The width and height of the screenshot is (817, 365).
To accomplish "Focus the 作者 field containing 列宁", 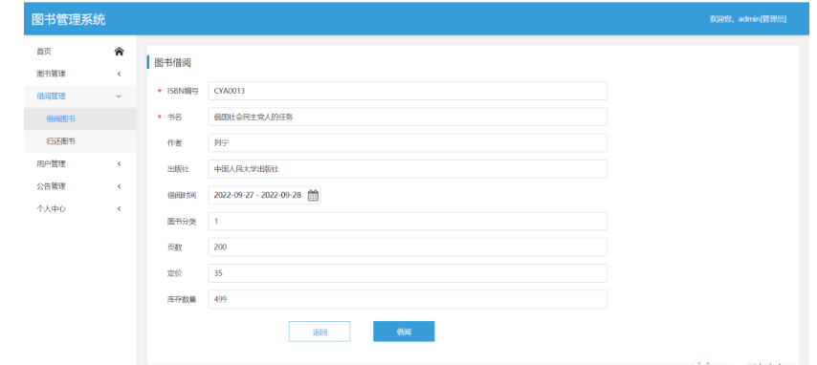I will pos(408,142).
